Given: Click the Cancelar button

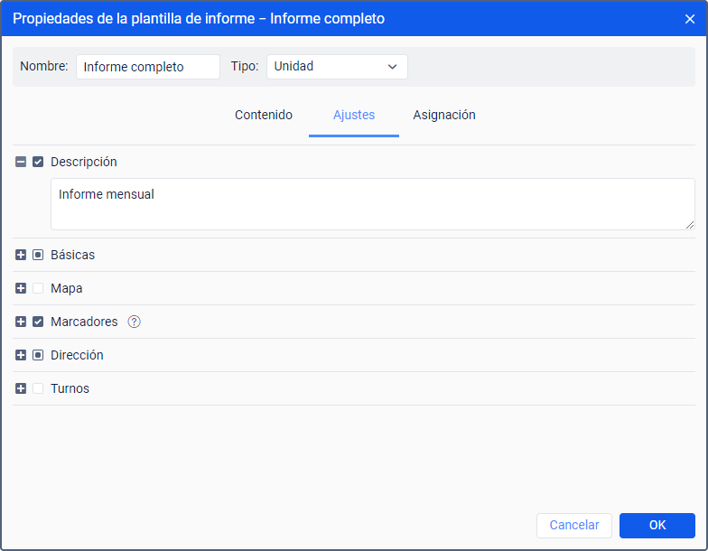Looking at the screenshot, I should click(x=574, y=526).
